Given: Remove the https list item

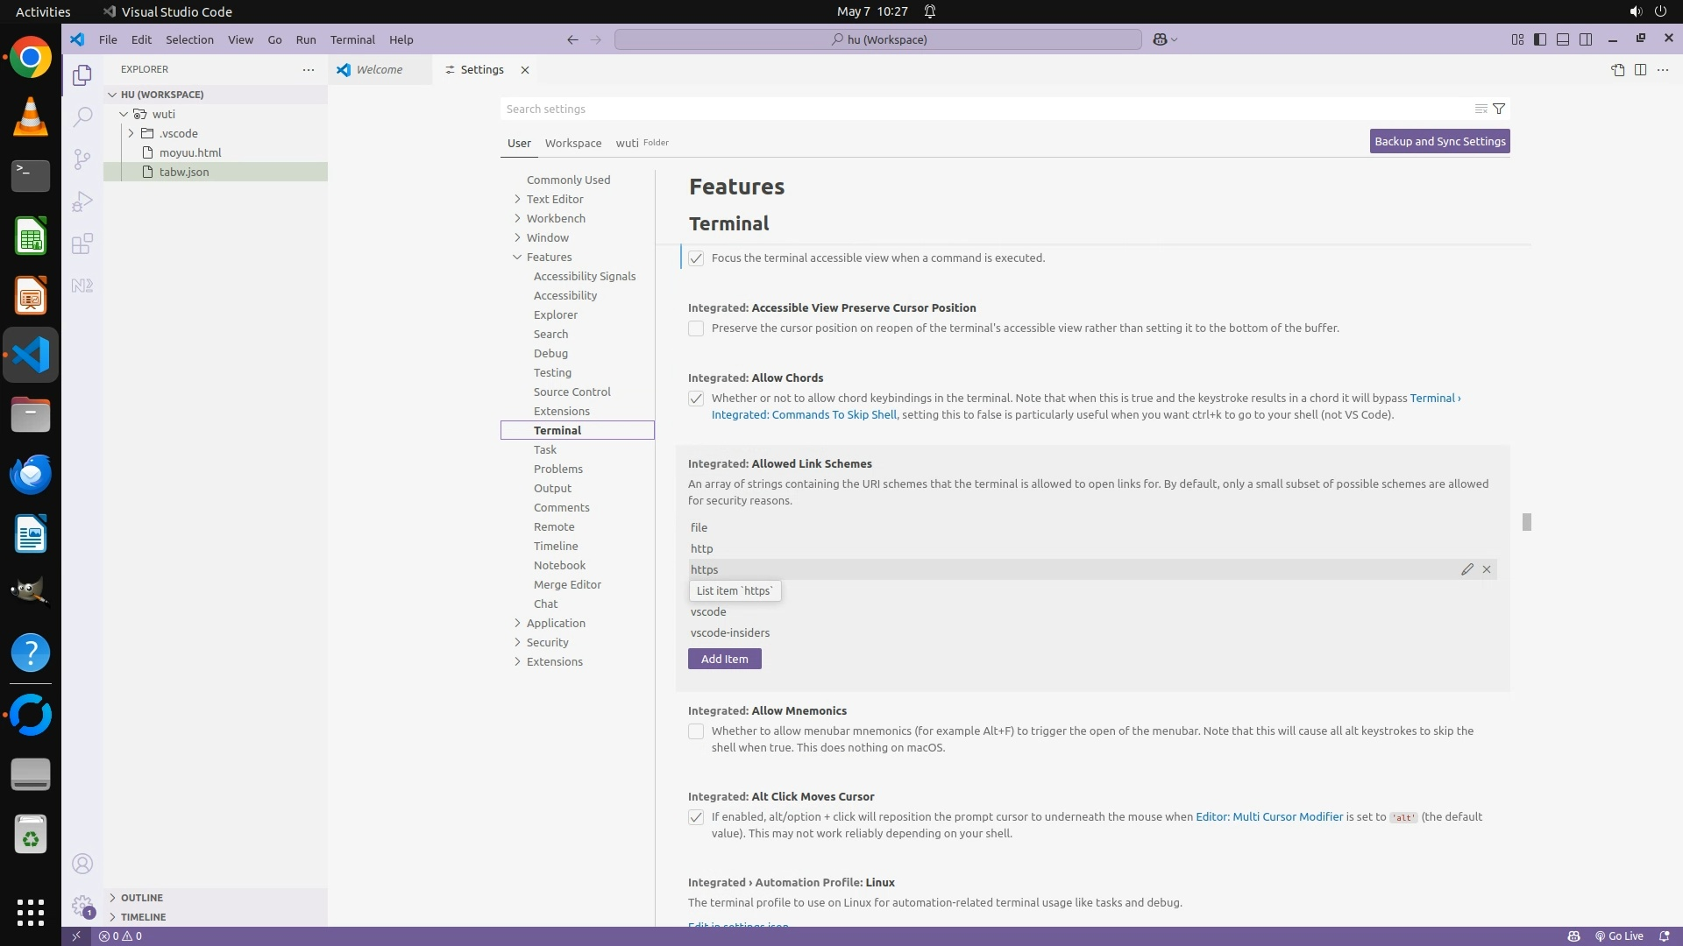Looking at the screenshot, I should click(1487, 569).
